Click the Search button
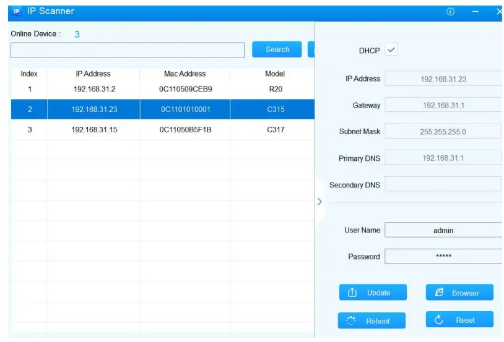Viewport: 504px width, 342px height. (x=277, y=49)
